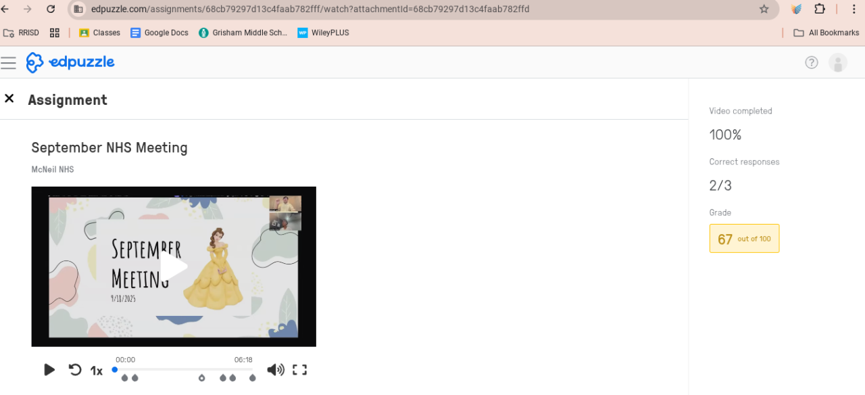Screen dimensions: 865x395
Task: Open the WileyPLUS bookmark
Action: point(323,32)
